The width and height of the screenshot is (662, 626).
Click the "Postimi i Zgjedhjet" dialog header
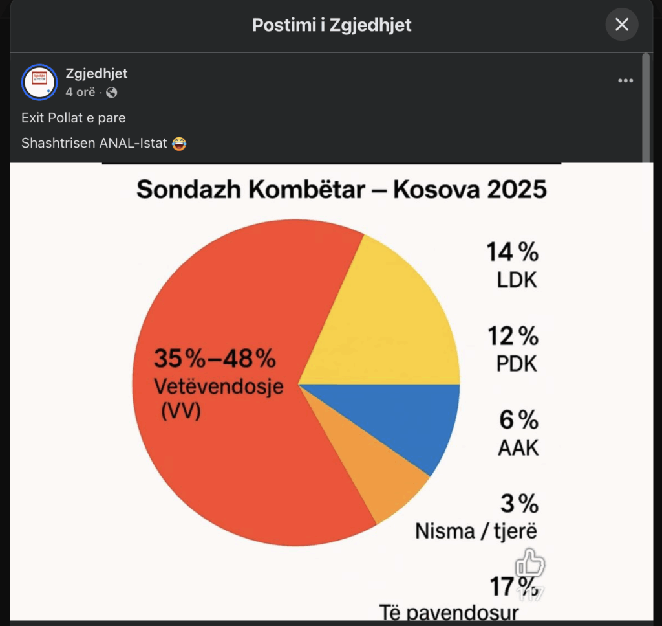(331, 25)
